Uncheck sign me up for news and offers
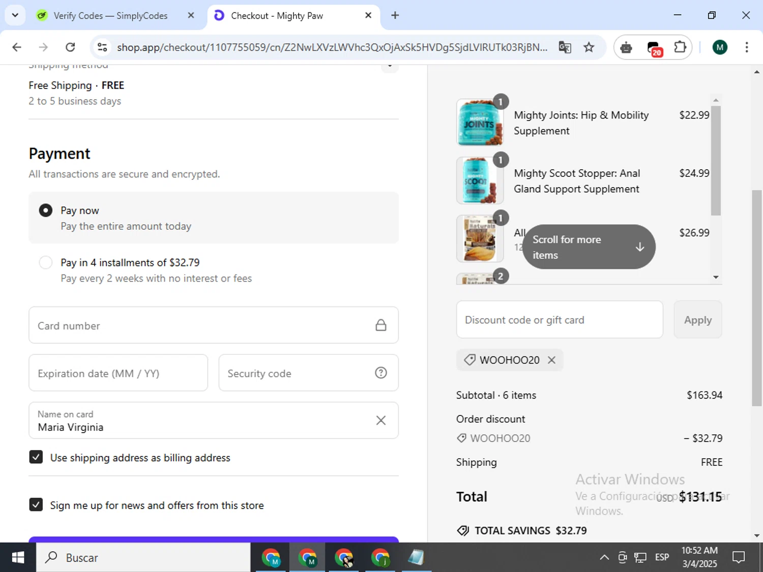The height and width of the screenshot is (572, 763). pyautogui.click(x=36, y=504)
